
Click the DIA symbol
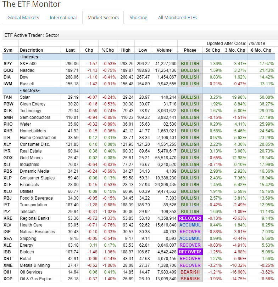click(7, 77)
